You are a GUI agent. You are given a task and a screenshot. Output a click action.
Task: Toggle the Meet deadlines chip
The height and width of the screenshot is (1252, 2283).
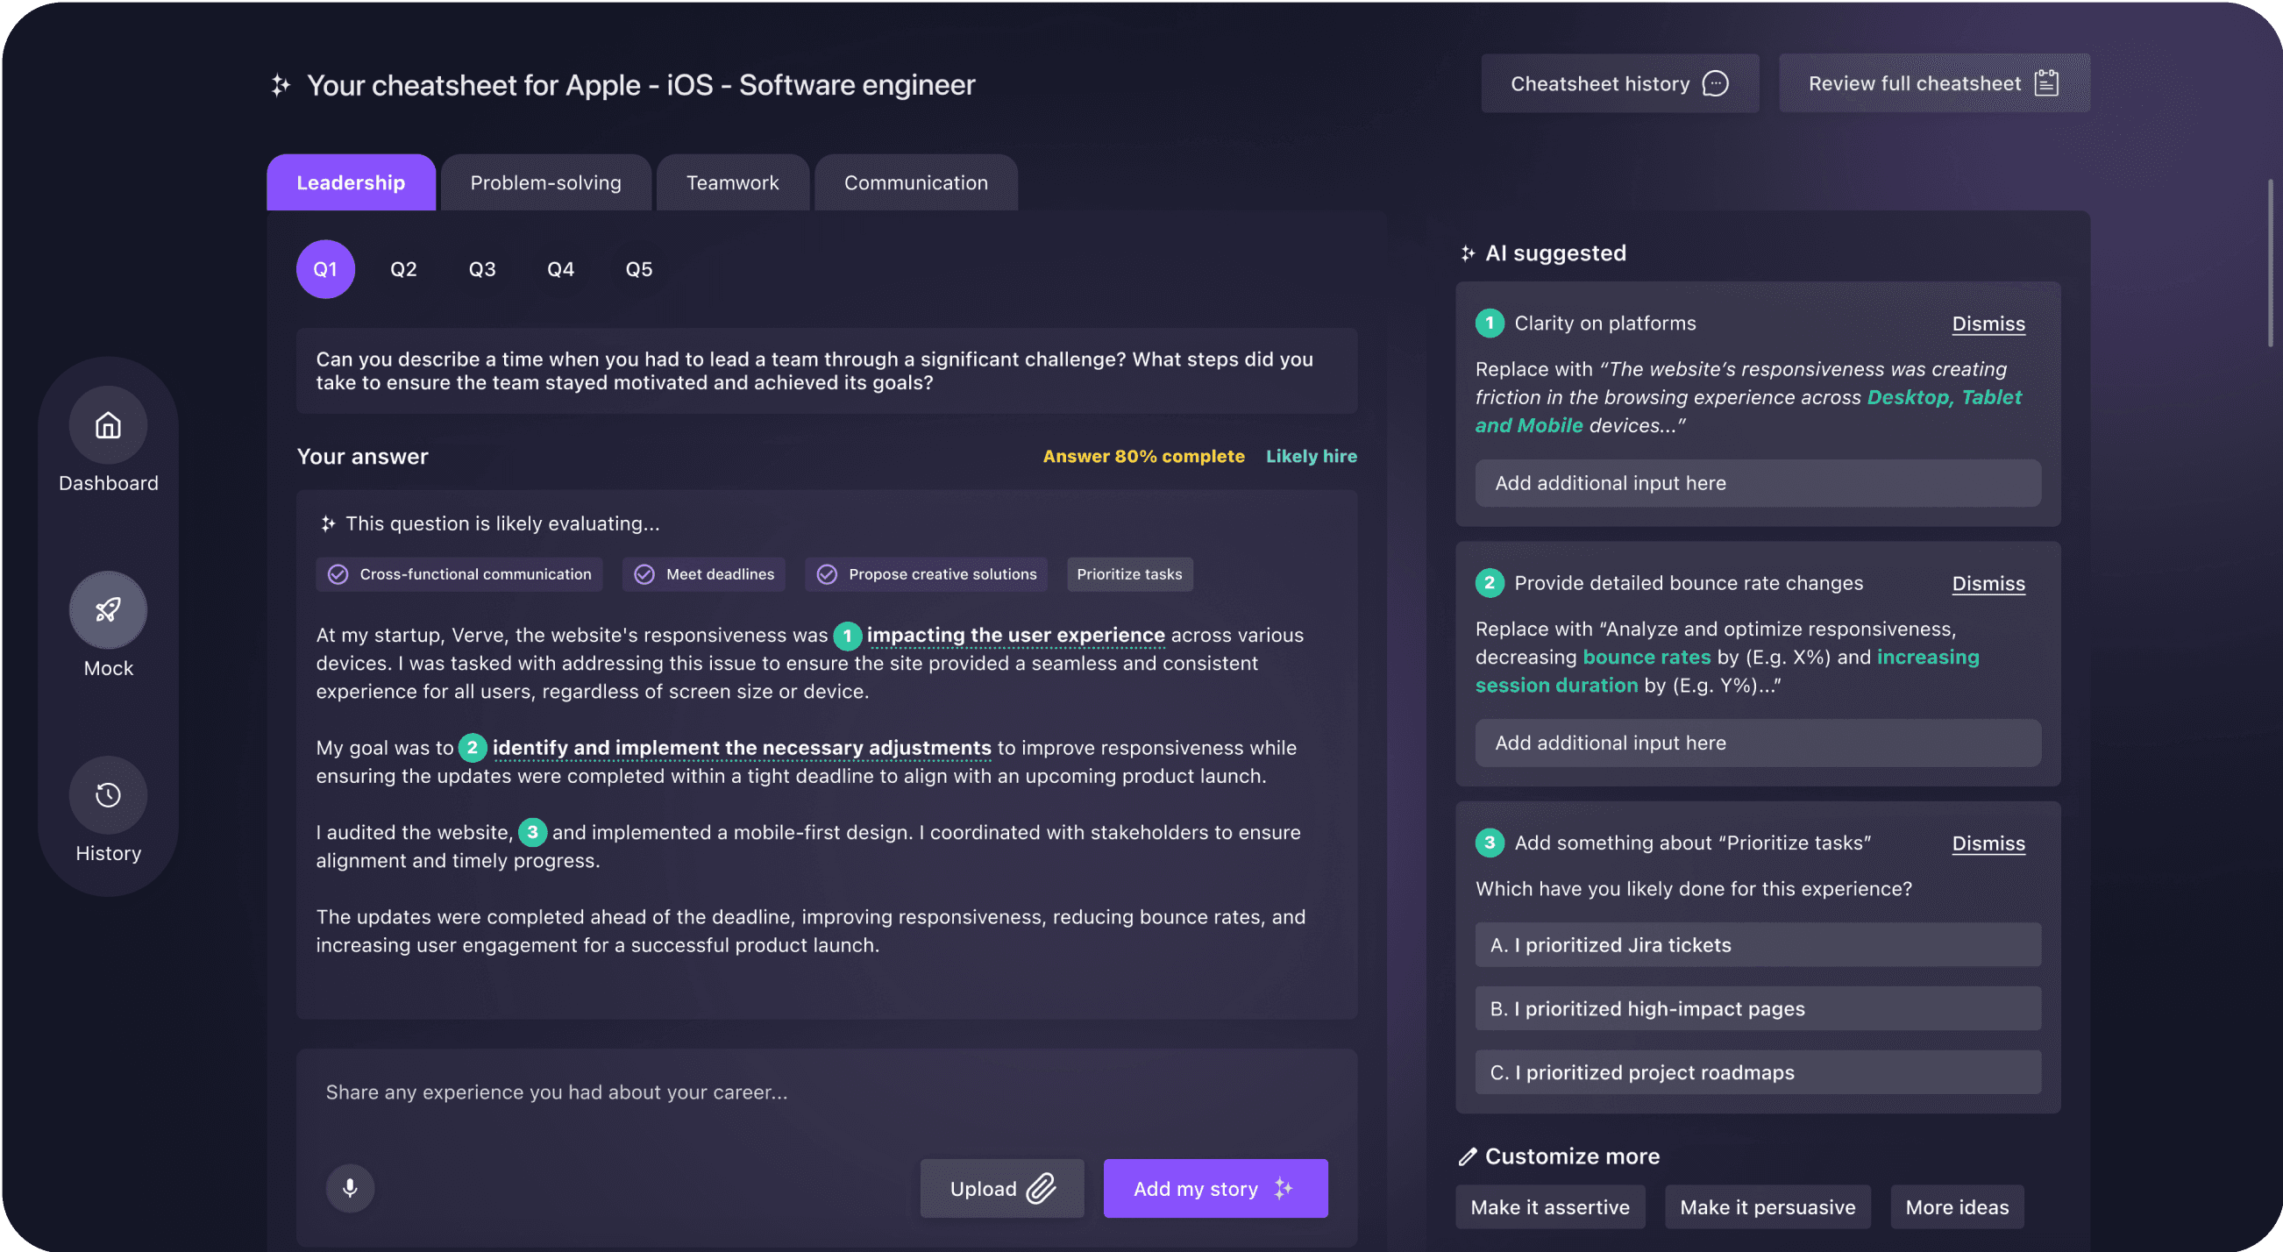(x=704, y=574)
